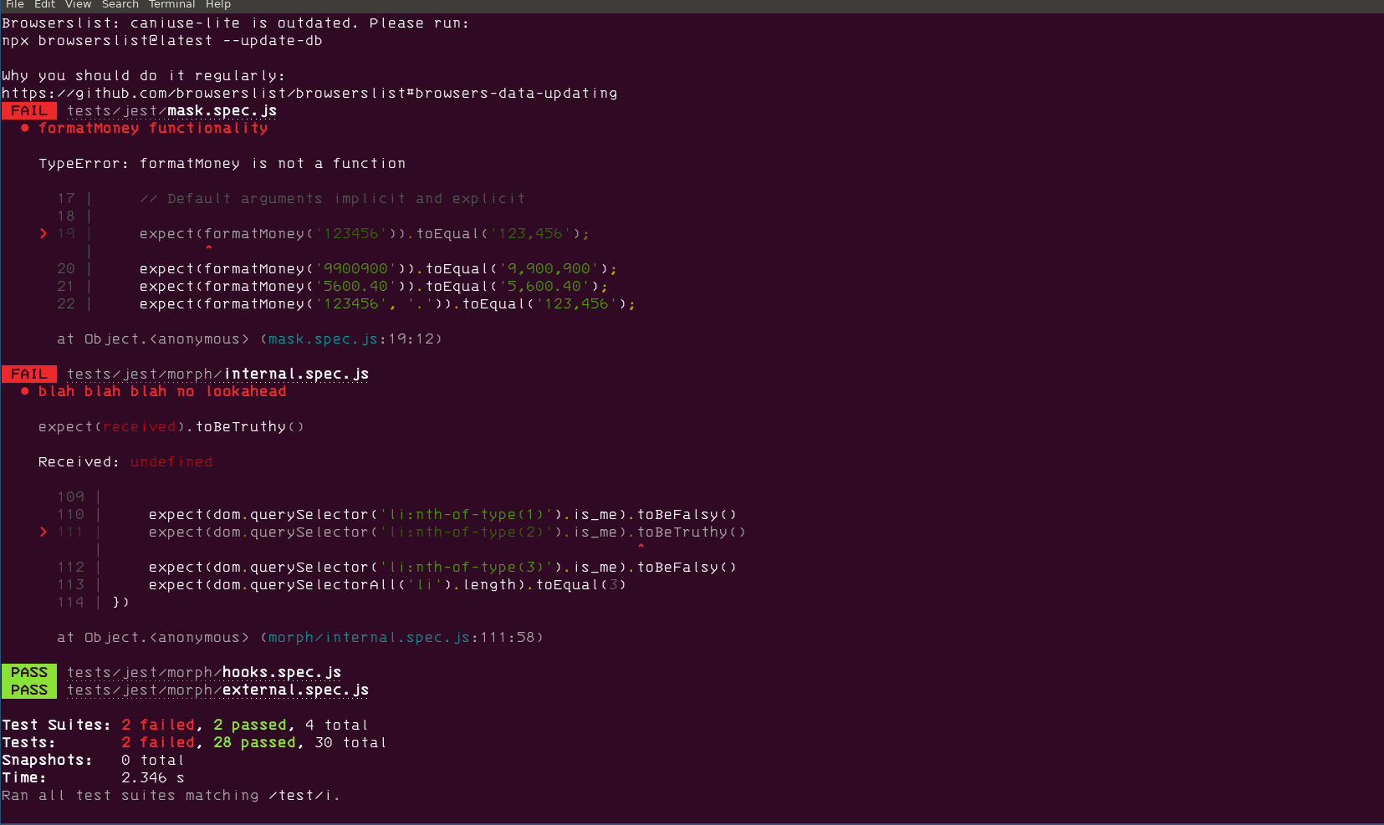Open the Edit menu
Image resolution: width=1384 pixels, height=825 pixels.
[44, 5]
